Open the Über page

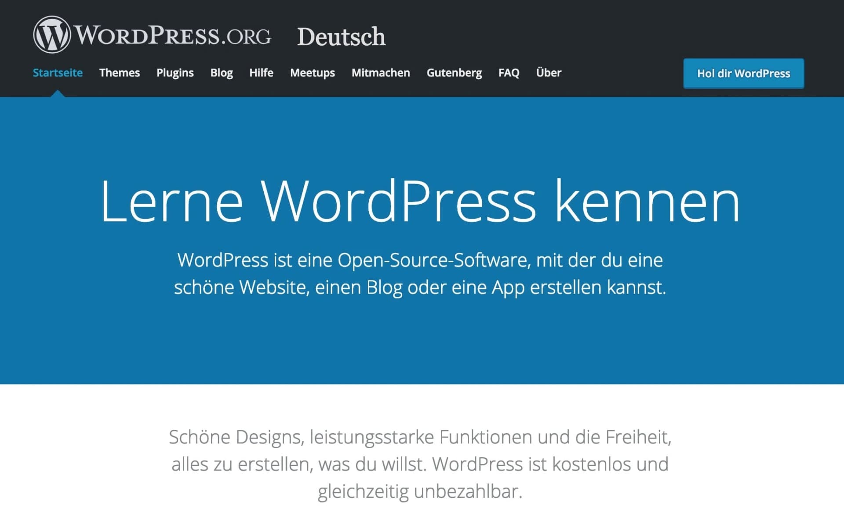pyautogui.click(x=548, y=73)
